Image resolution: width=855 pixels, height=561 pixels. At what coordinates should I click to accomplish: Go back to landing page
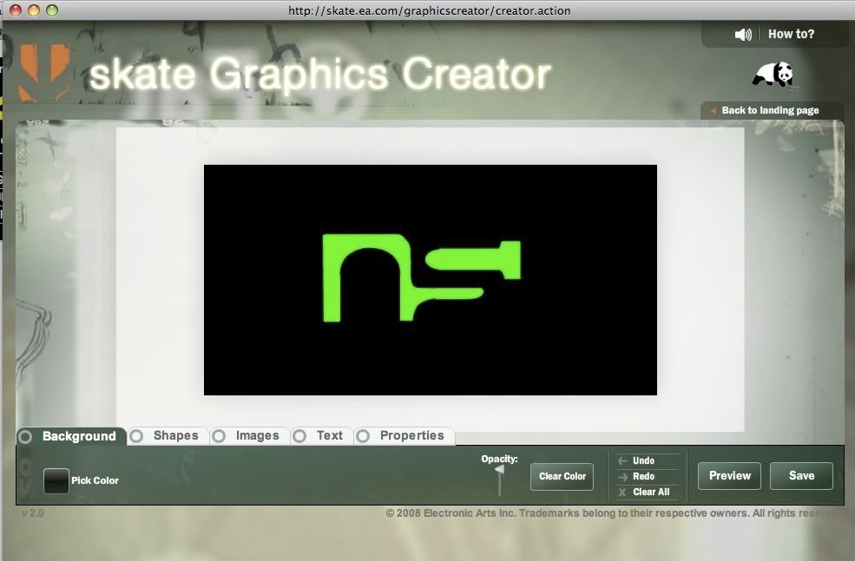[770, 111]
